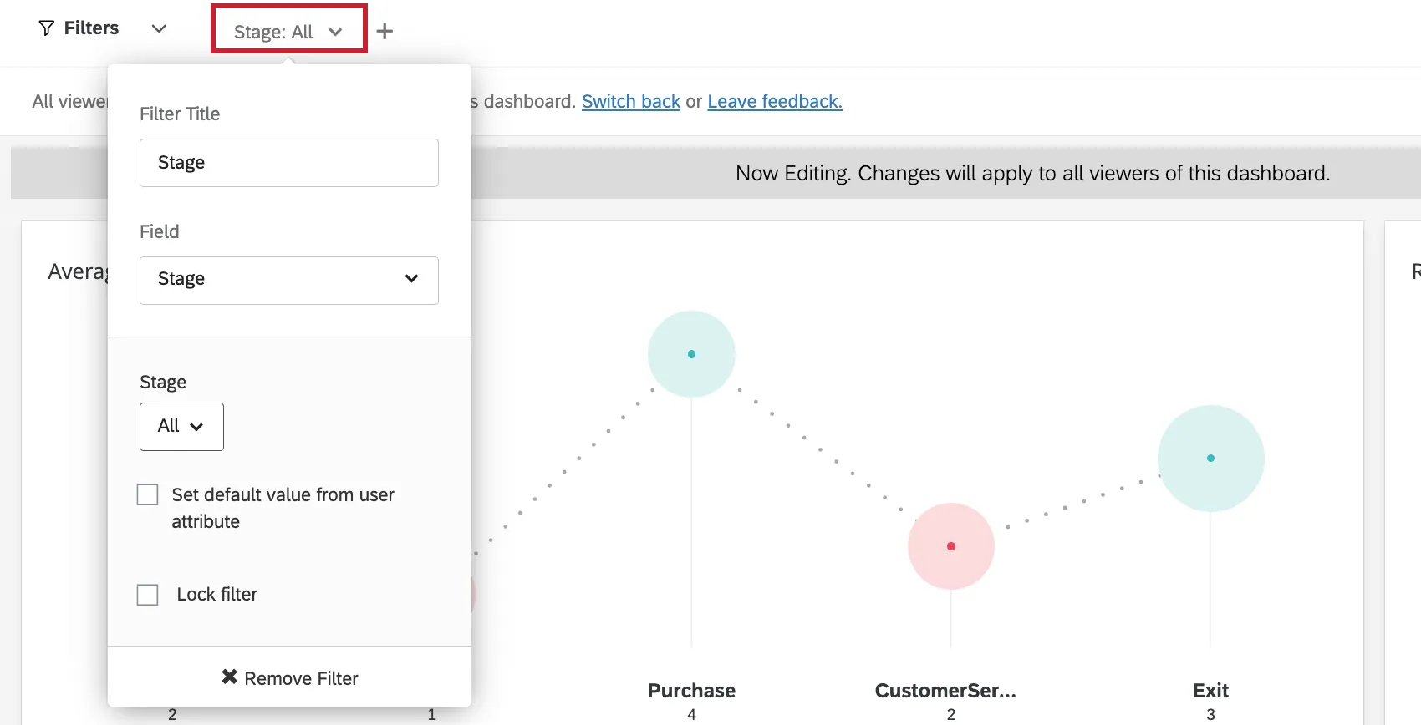Check the Lock filter checkbox
1421x725 pixels.
click(x=148, y=595)
